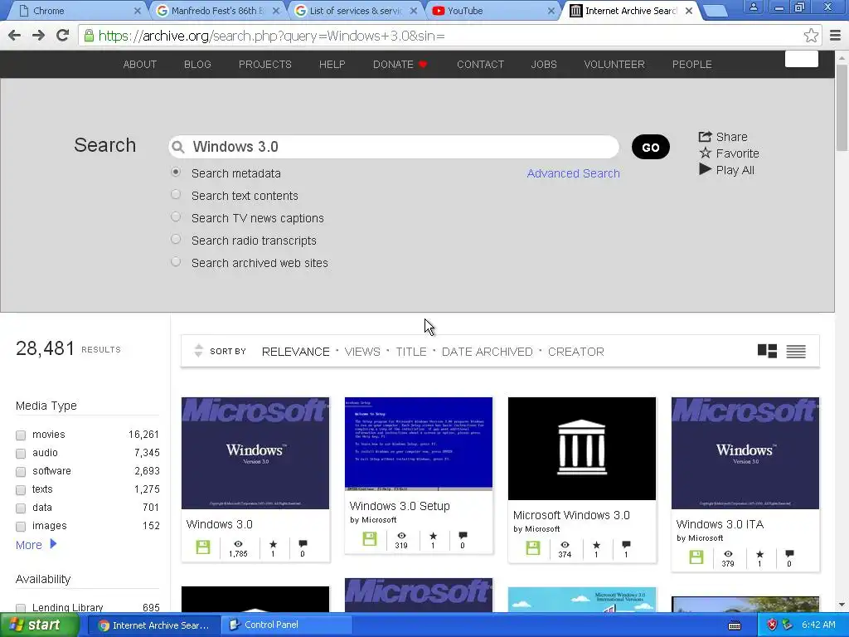
Task: Switch to list view icon
Action: click(x=796, y=352)
